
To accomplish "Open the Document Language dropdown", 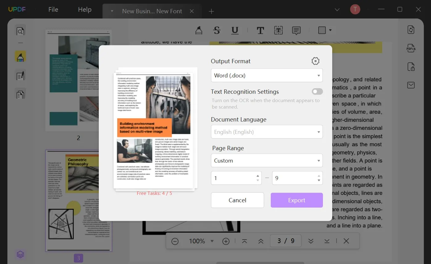I will tap(266, 132).
